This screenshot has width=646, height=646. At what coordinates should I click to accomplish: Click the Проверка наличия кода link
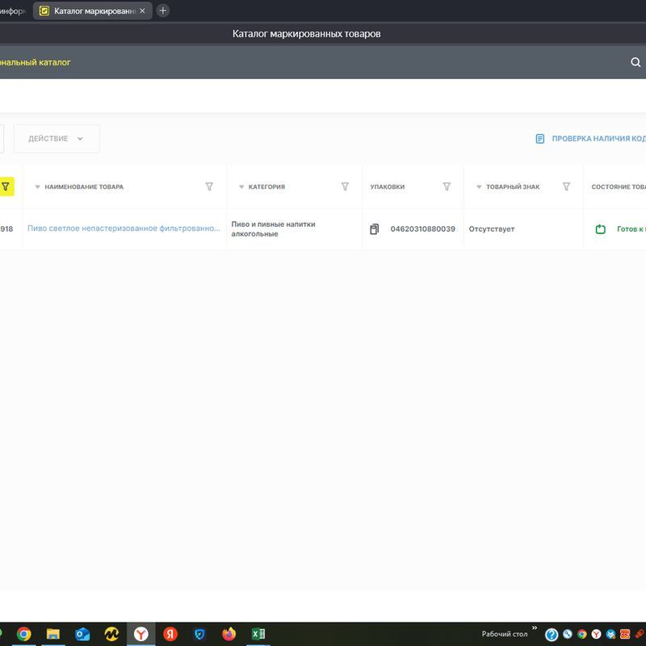598,139
